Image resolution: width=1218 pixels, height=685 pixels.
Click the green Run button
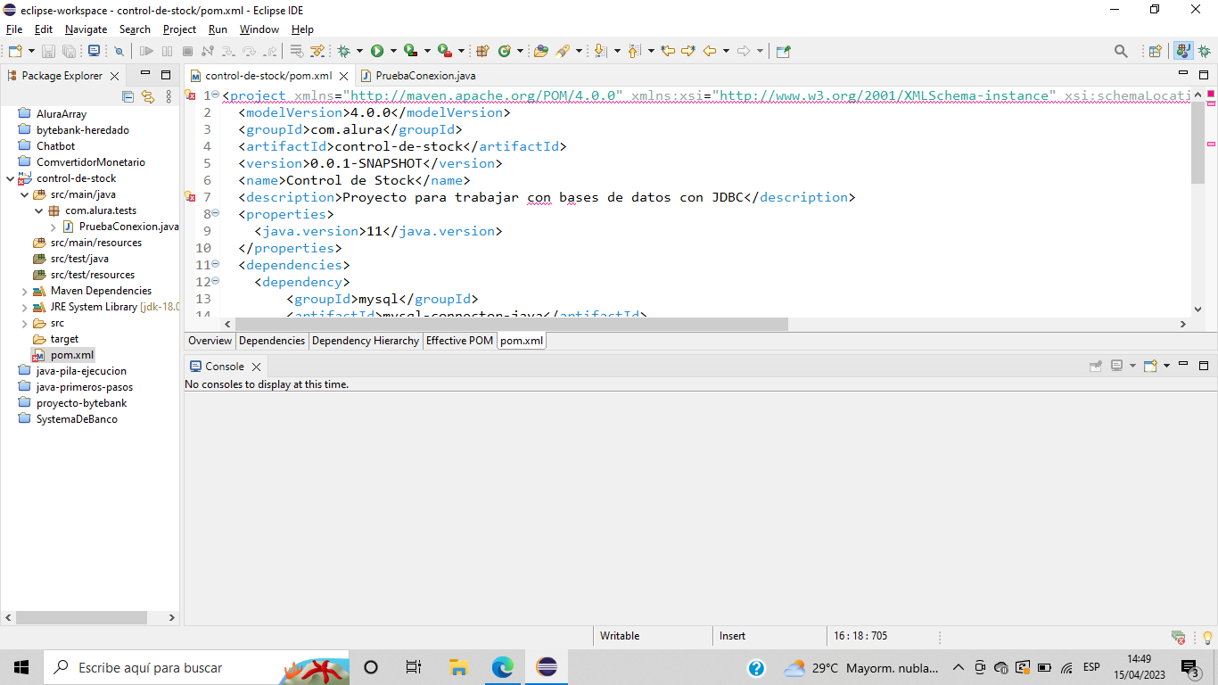[x=377, y=52]
